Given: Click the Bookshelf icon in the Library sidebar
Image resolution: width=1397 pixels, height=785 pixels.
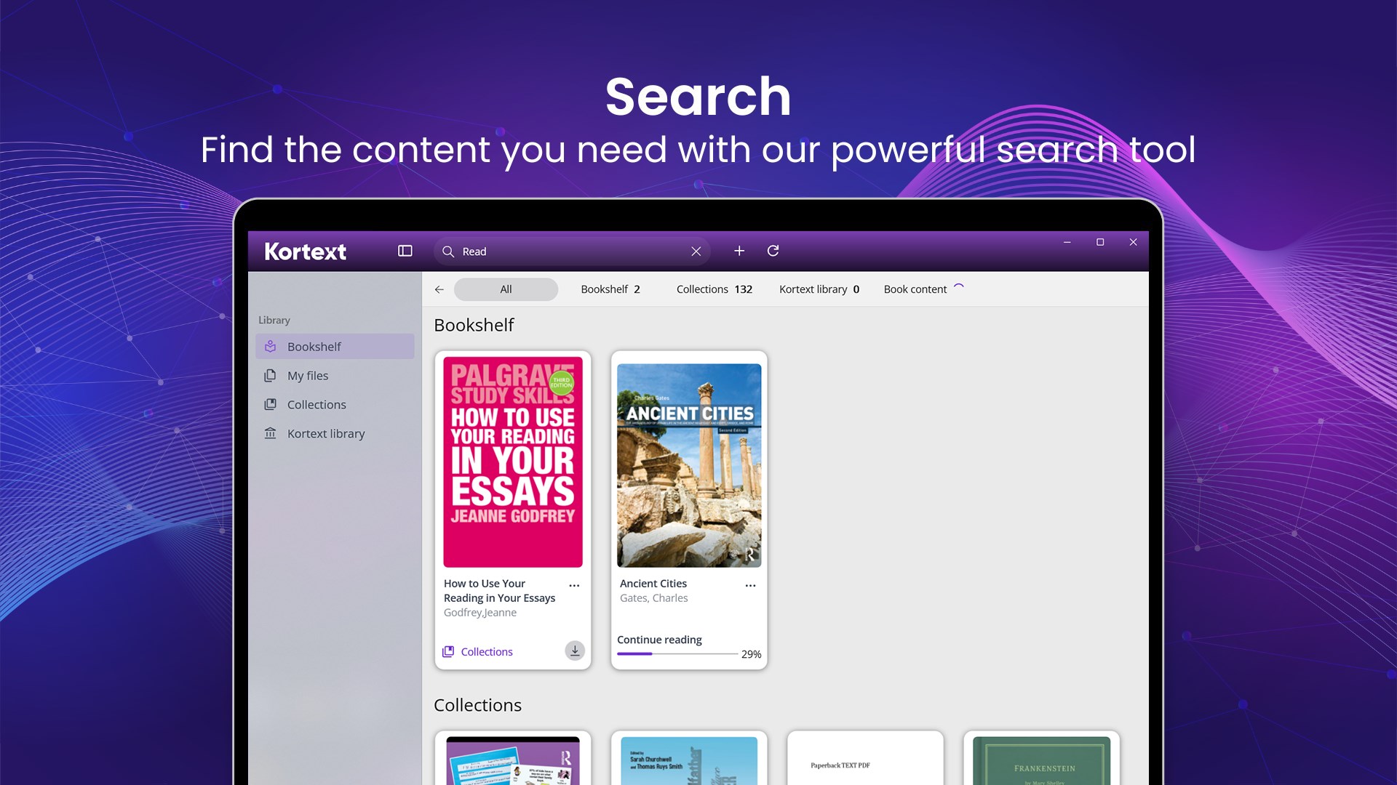Looking at the screenshot, I should coord(270,347).
